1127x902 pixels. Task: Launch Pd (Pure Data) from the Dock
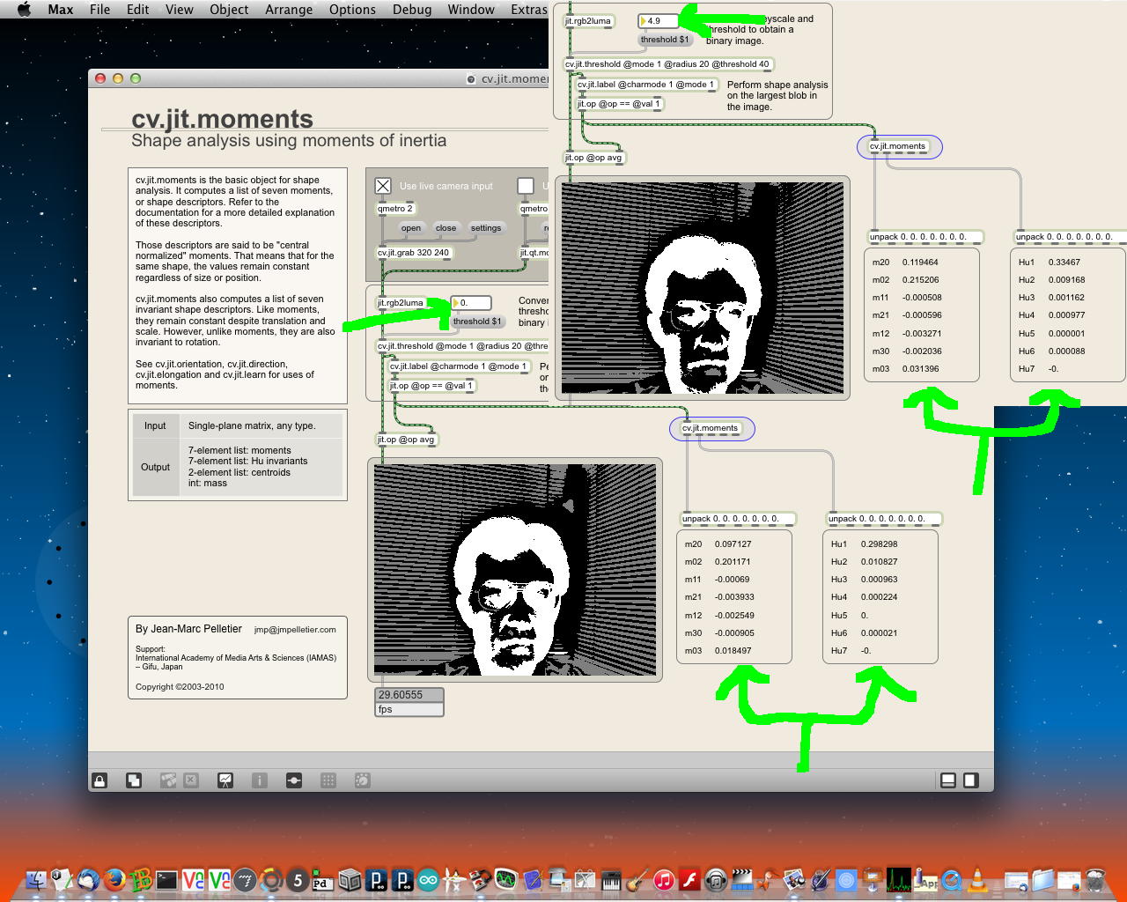click(x=323, y=879)
